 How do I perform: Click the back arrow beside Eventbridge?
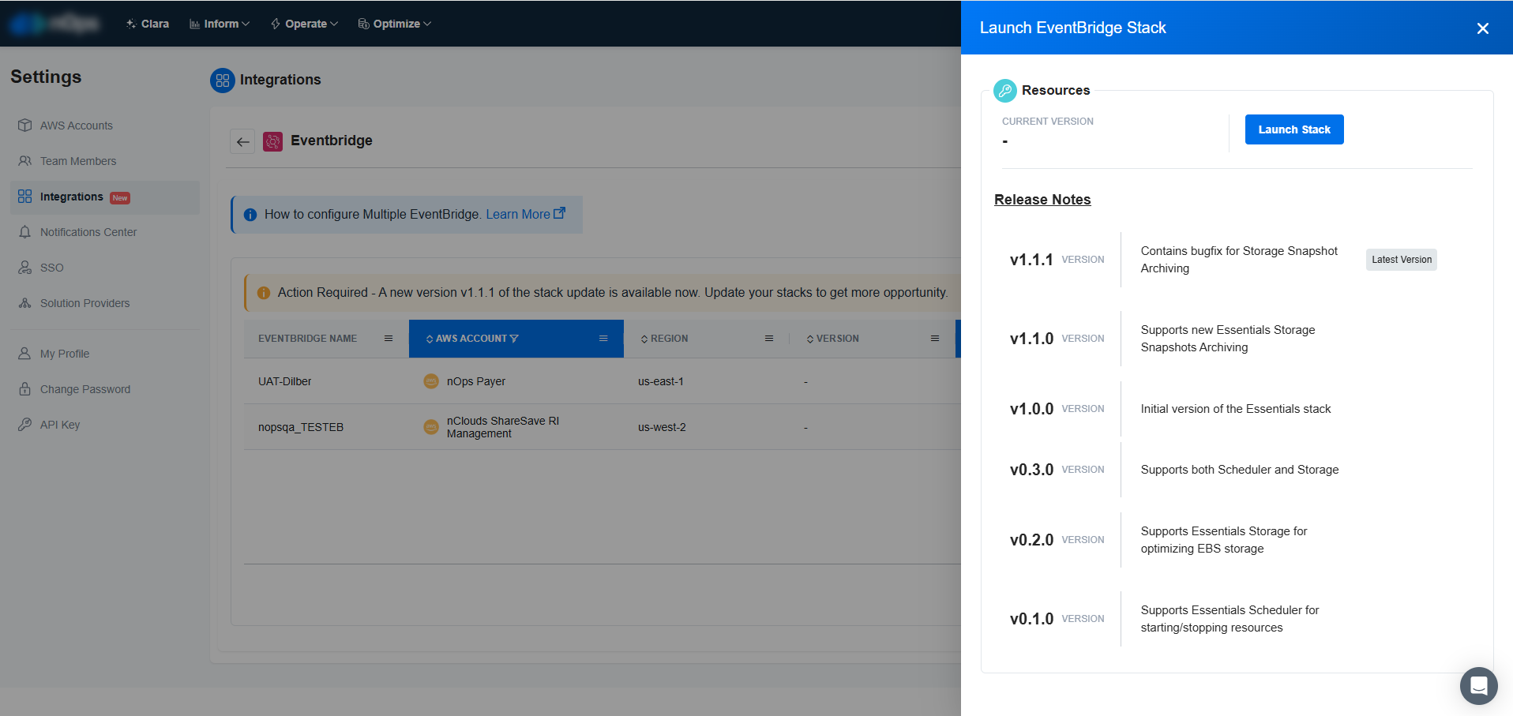[x=242, y=141]
